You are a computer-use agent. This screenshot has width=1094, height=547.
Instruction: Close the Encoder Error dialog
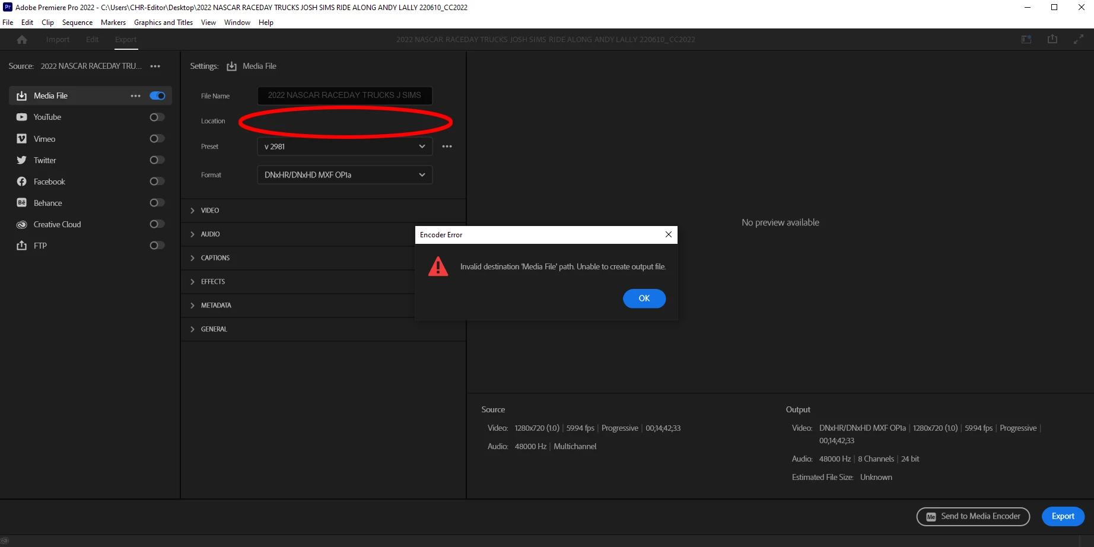click(x=669, y=234)
